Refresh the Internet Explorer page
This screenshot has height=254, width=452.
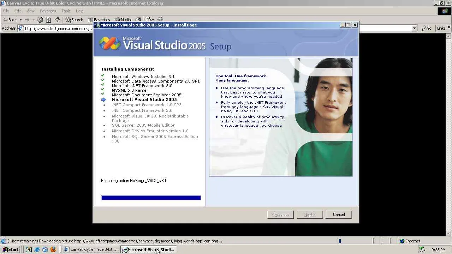pyautogui.click(x=49, y=20)
